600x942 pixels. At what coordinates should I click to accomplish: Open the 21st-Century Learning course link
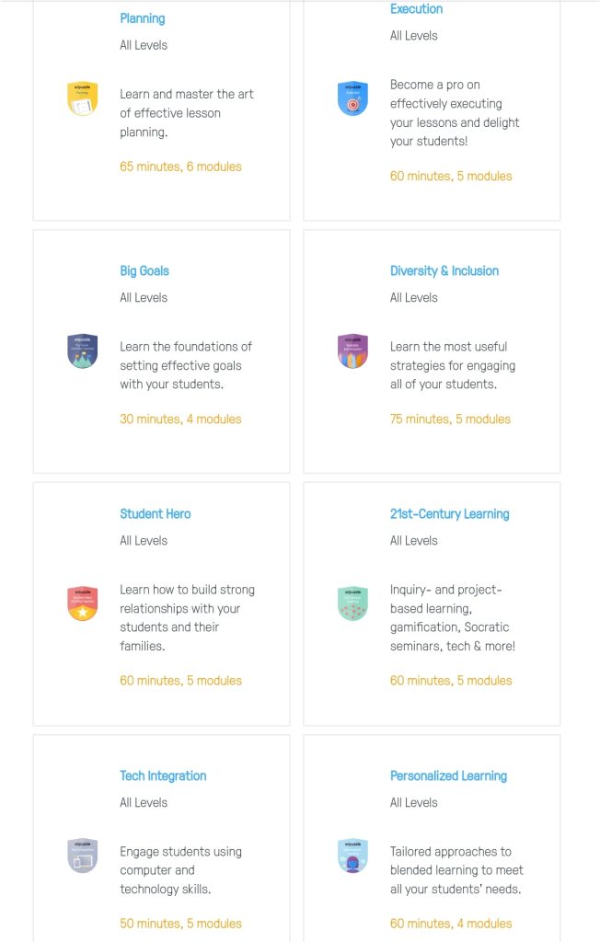click(449, 513)
